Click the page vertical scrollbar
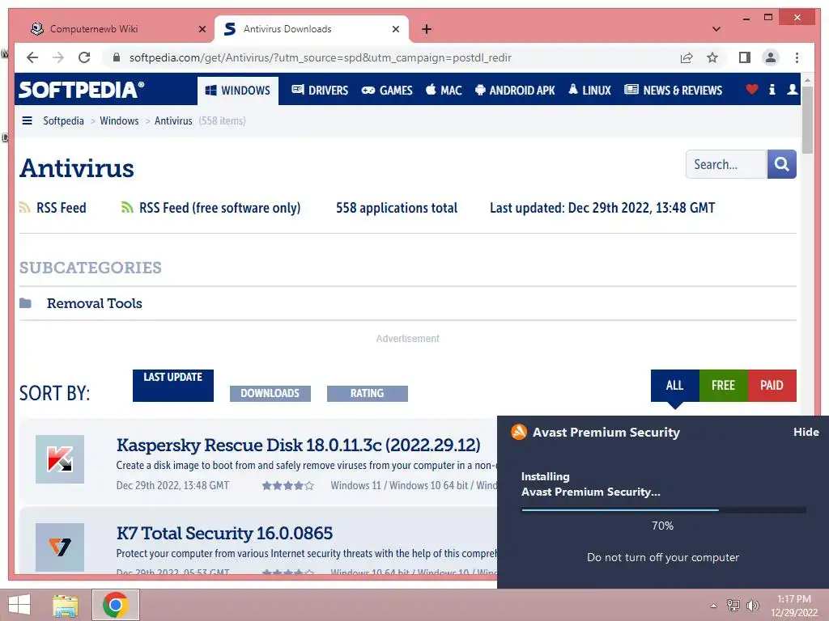This screenshot has height=621, width=829. click(x=807, y=120)
